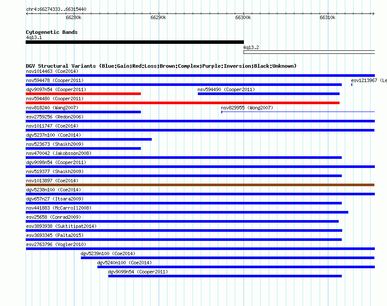Click the 66290k ruler position

[x=158, y=17]
